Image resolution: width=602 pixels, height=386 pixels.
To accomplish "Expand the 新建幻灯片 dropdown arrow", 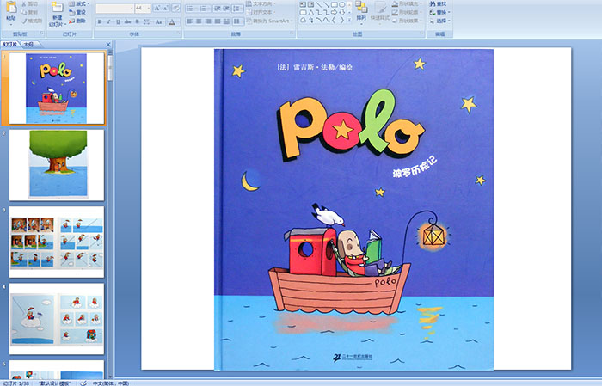I will coord(65,25).
